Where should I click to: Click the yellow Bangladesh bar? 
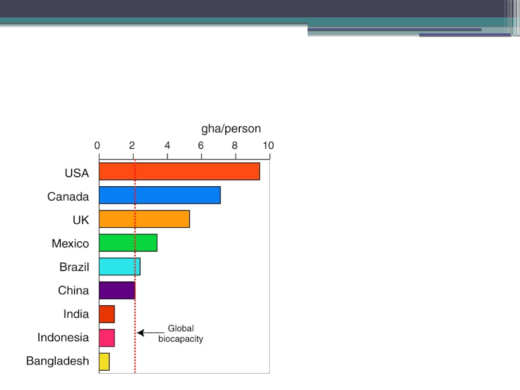[104, 361]
